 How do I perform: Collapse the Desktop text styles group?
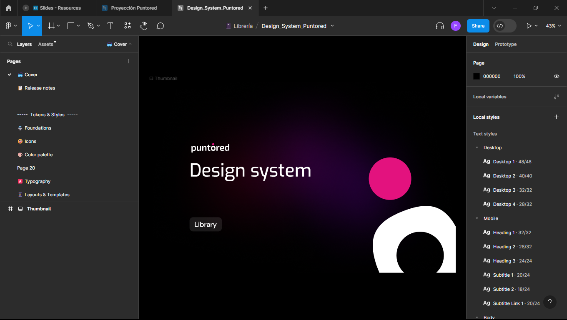[477, 147]
